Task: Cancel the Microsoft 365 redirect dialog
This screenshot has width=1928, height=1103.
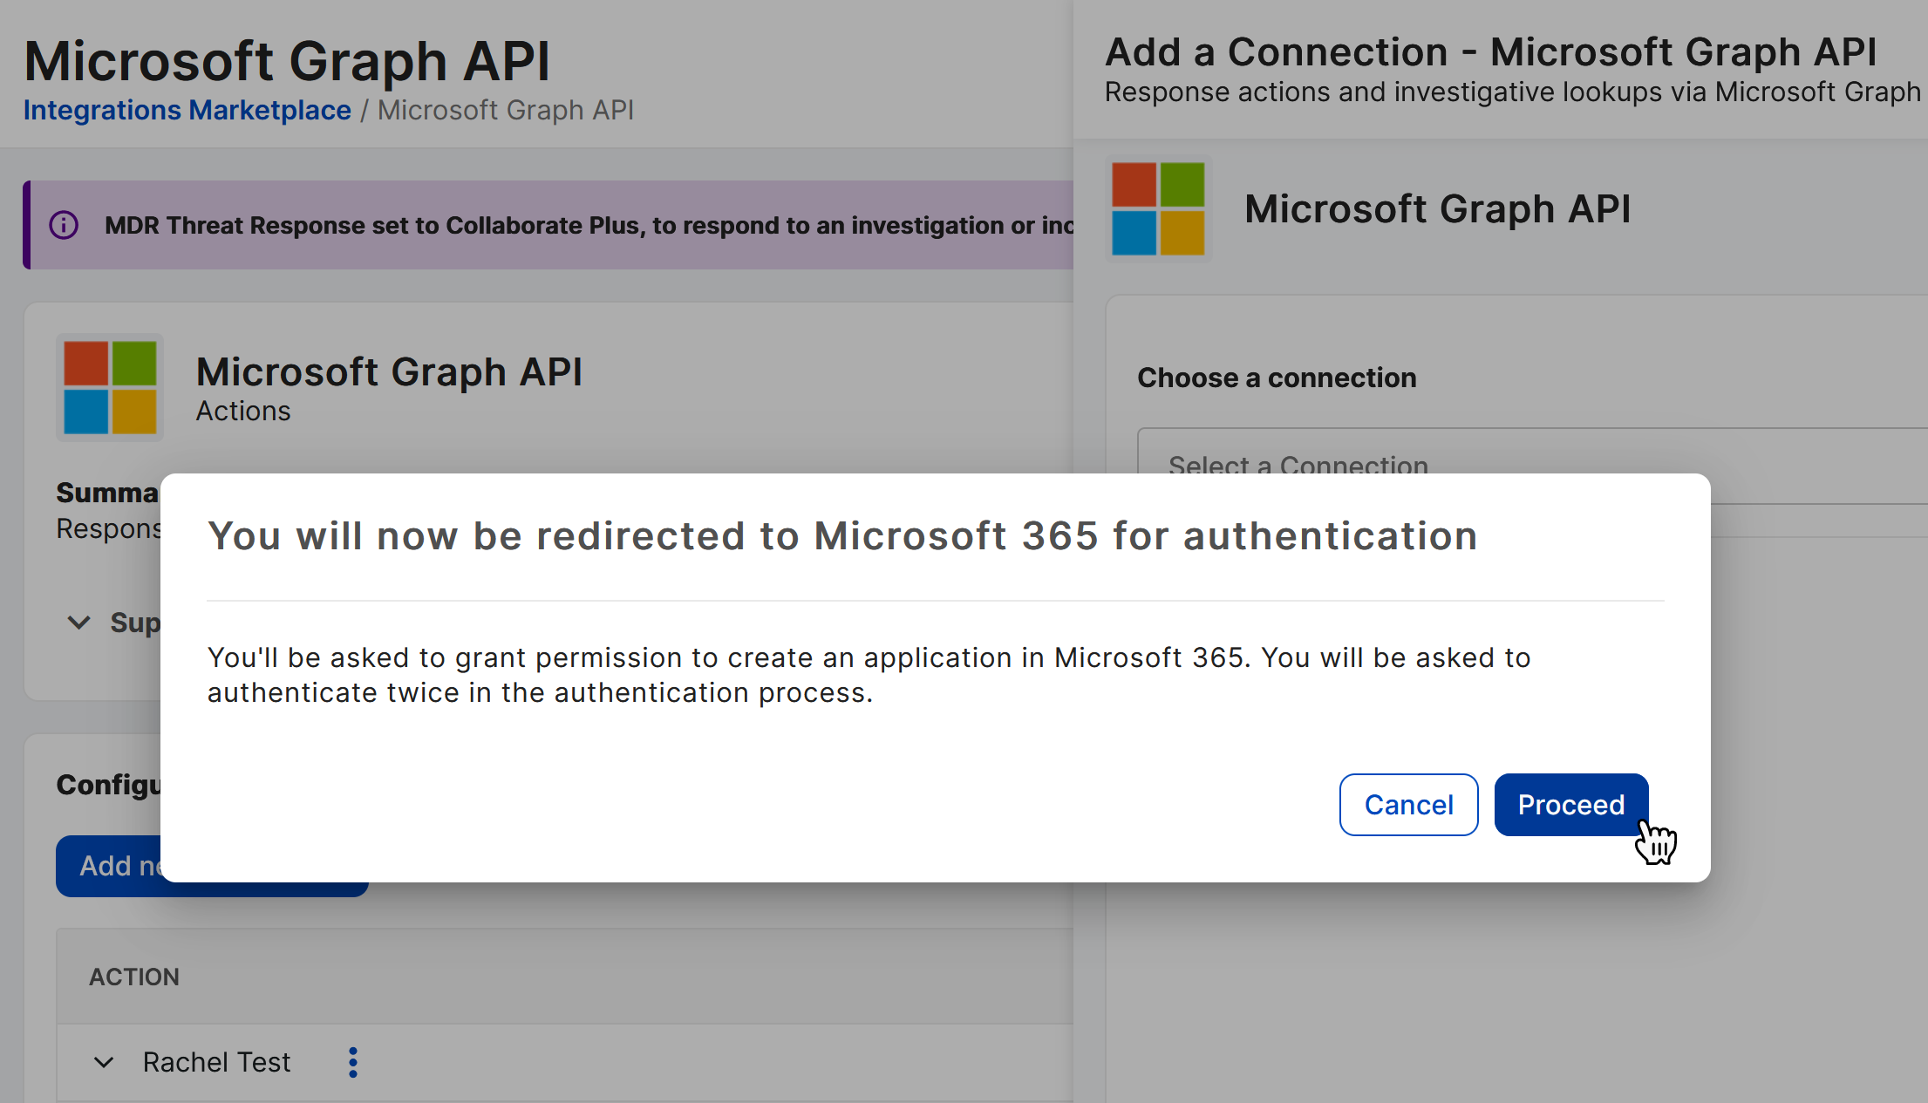Action: coord(1408,804)
